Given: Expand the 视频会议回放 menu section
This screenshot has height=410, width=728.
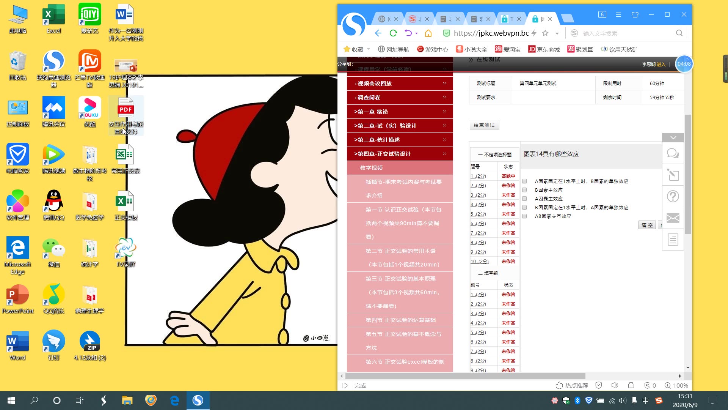Looking at the screenshot, I should click(400, 84).
